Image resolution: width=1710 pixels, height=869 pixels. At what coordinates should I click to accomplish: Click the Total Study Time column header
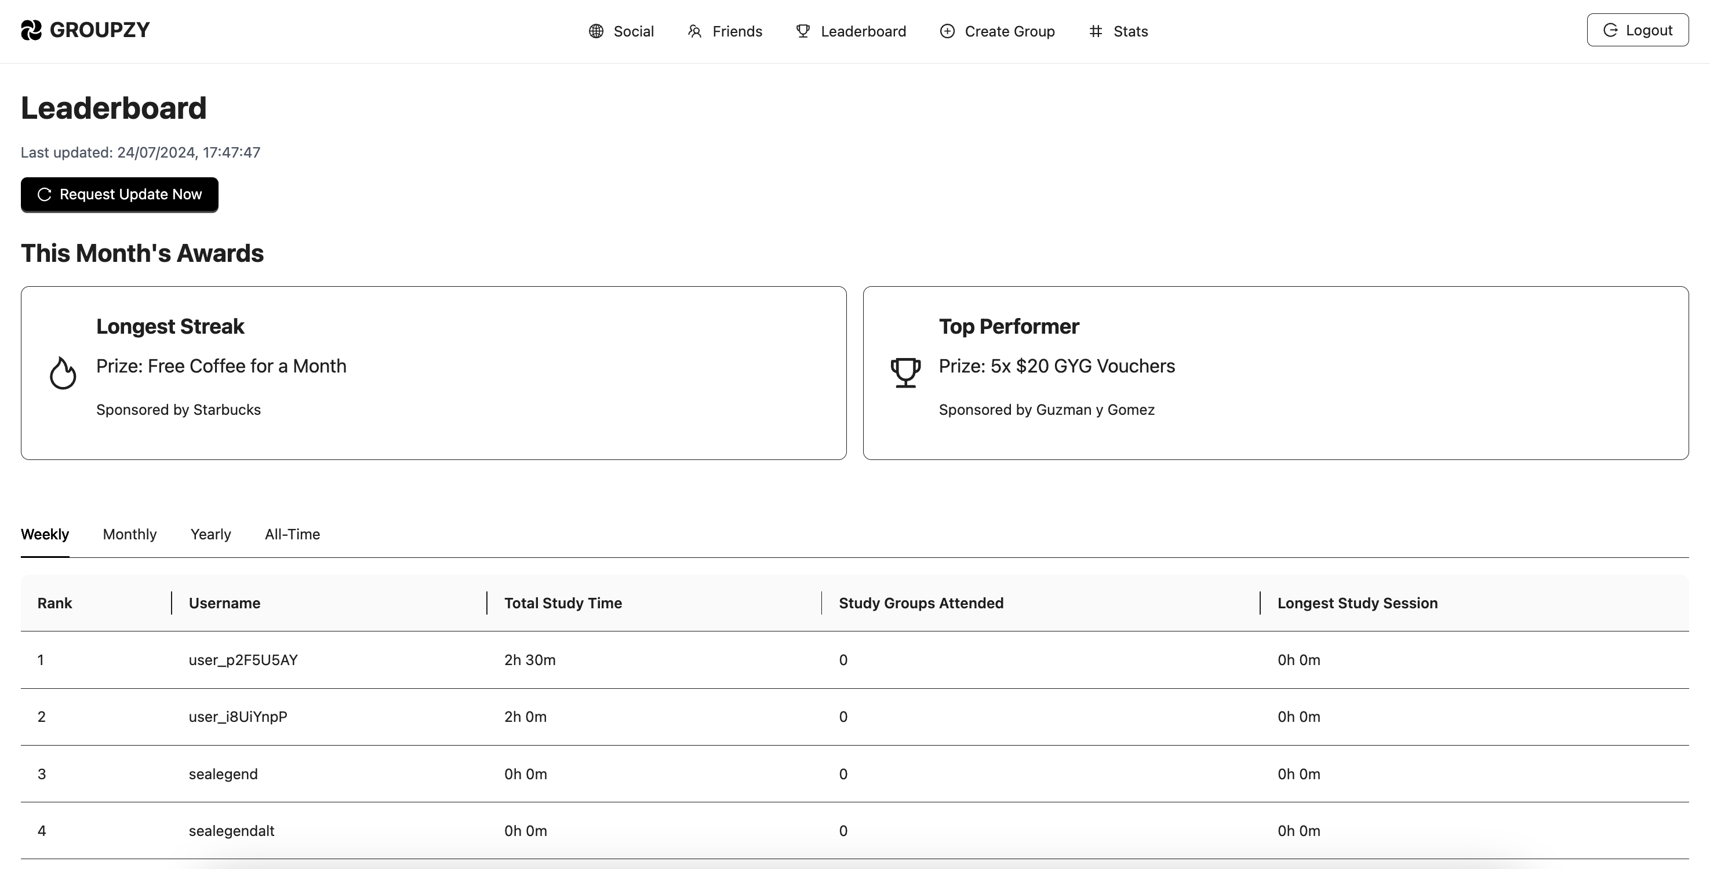563,603
